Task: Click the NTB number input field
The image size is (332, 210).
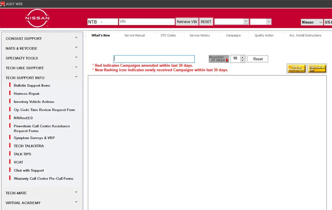Action: (103, 22)
